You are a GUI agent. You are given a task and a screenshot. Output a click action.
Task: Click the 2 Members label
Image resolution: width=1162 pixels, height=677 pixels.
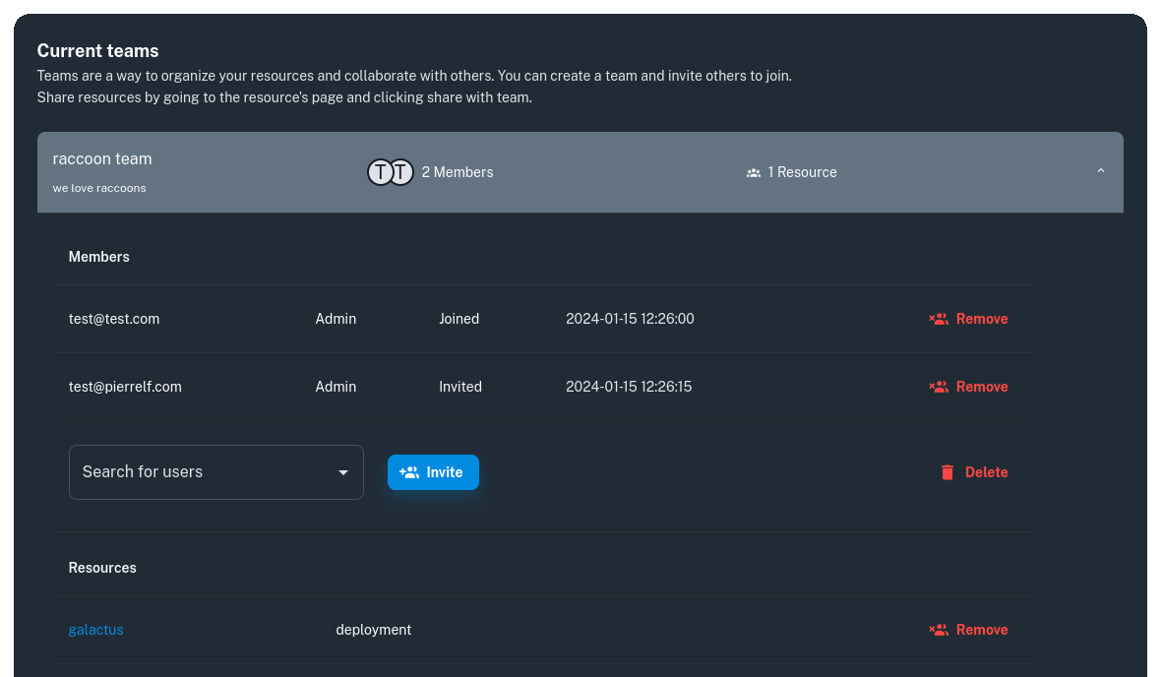pos(458,172)
